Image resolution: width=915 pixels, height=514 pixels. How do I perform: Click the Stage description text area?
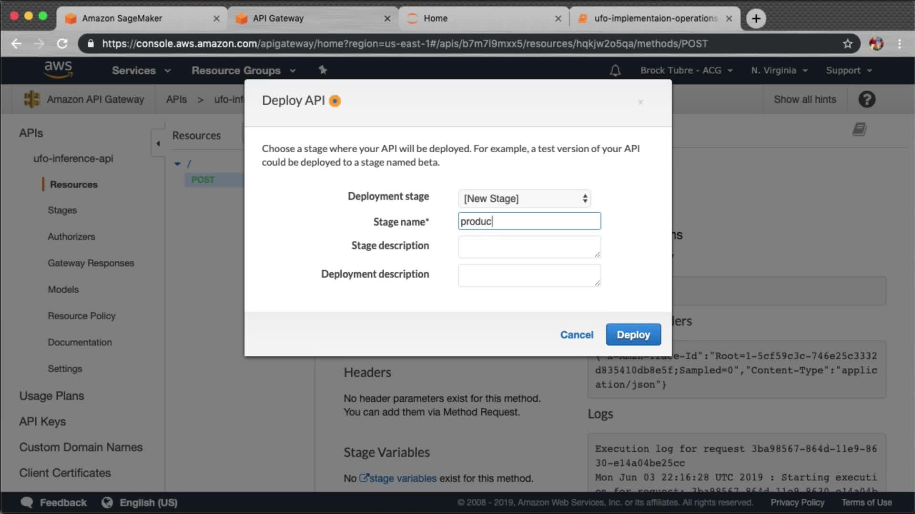pos(529,247)
